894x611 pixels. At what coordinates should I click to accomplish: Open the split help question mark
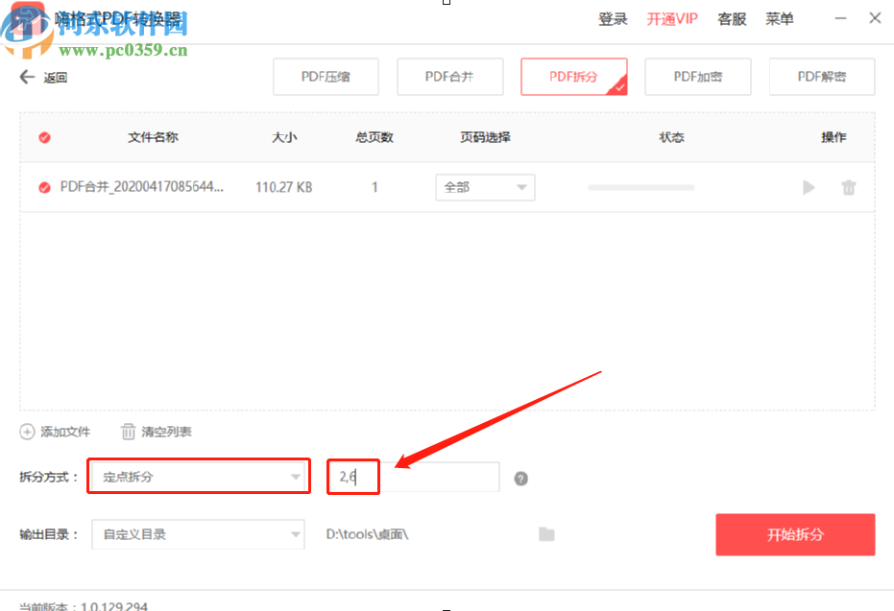[520, 479]
